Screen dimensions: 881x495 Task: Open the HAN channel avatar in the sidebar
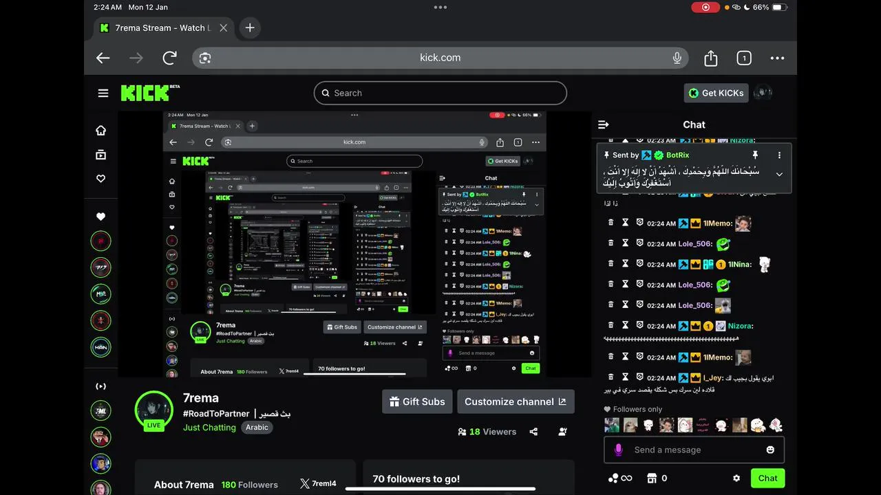coord(100,346)
